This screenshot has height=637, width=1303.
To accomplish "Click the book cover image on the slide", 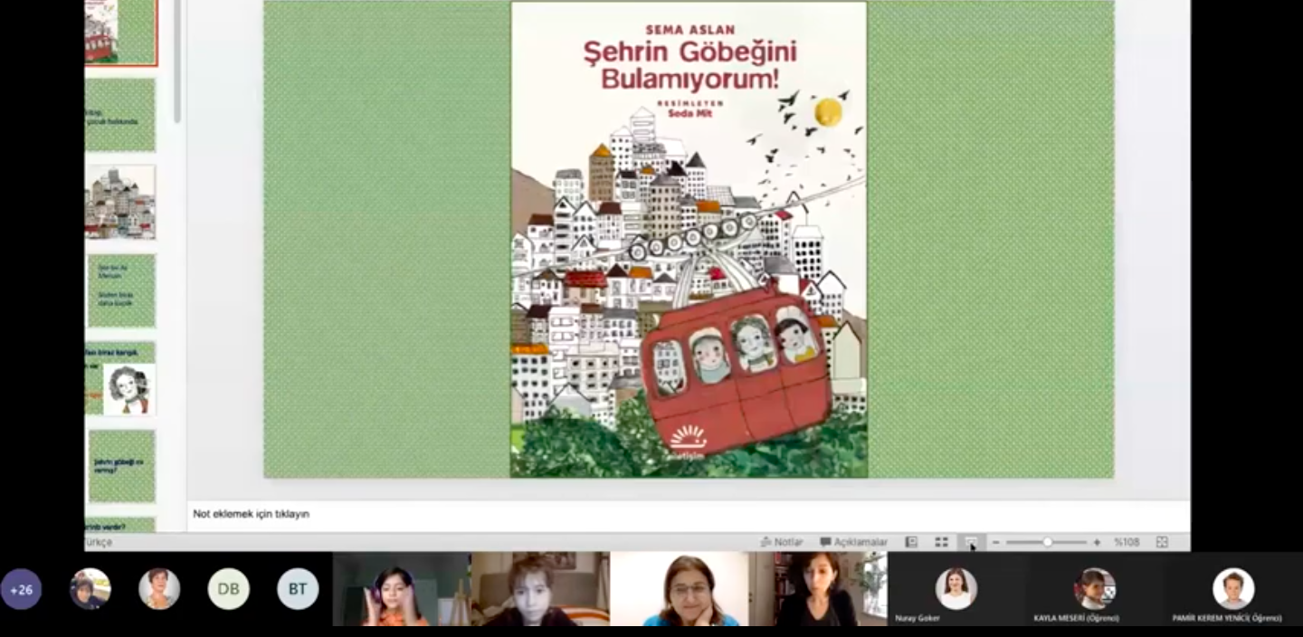I will tap(689, 239).
